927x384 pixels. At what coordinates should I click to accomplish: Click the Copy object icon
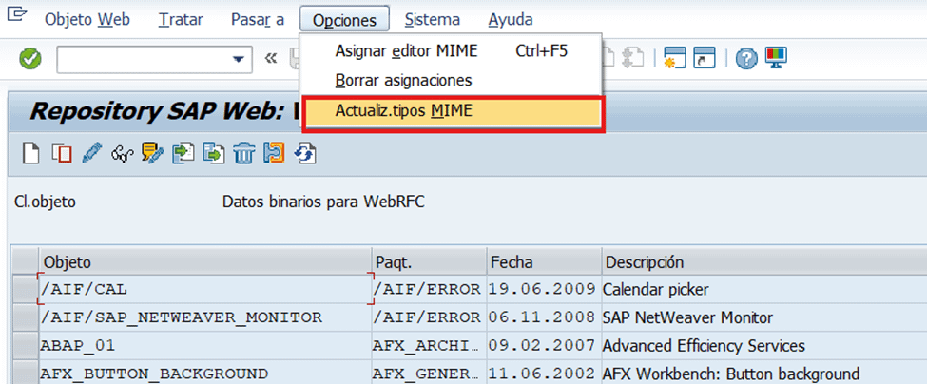point(61,152)
